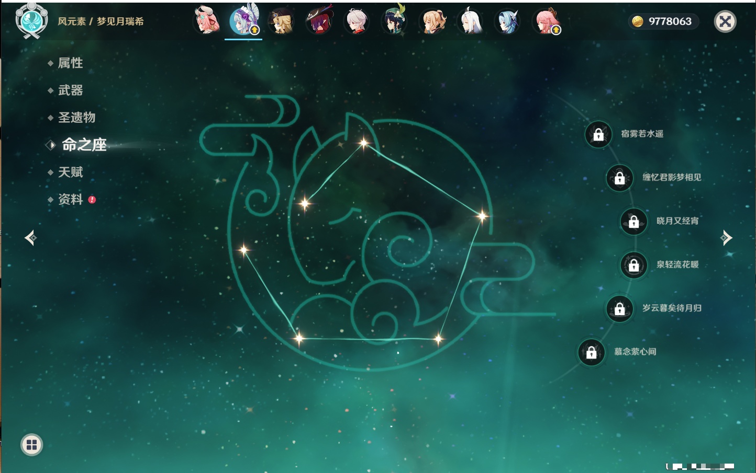Switch to Chevreuse's portrait with red tricorn hat
756x473 pixels.
pyautogui.click(x=319, y=21)
